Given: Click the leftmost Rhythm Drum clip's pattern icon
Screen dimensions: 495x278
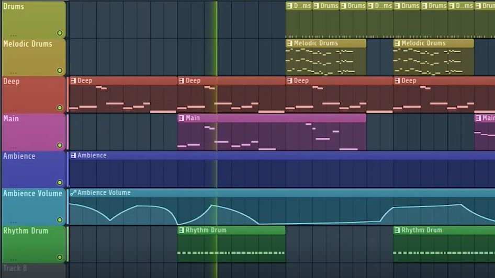Looking at the screenshot, I should coord(182,230).
